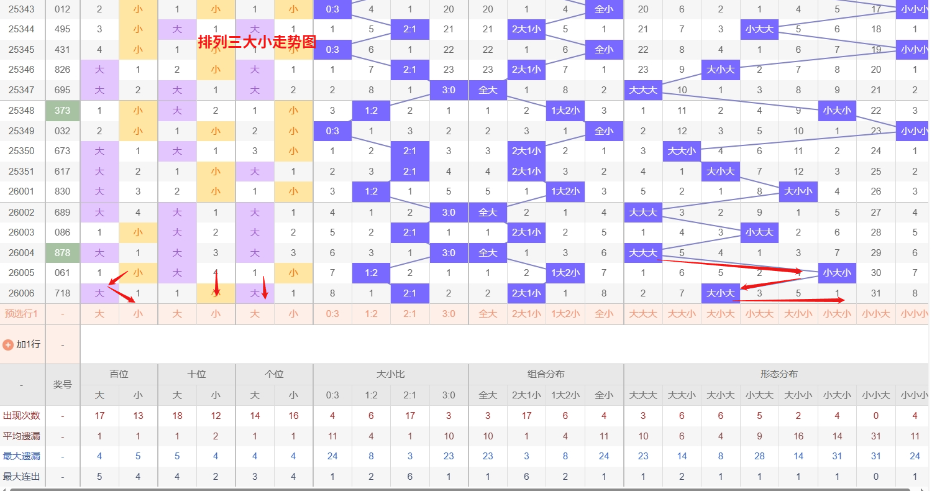The width and height of the screenshot is (932, 491).
Task: Click the horizontal scrollbar at the bottom
Action: (x=460, y=490)
